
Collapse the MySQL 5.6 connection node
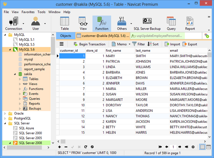[10, 50]
